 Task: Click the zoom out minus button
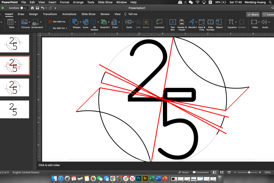pos(235,172)
